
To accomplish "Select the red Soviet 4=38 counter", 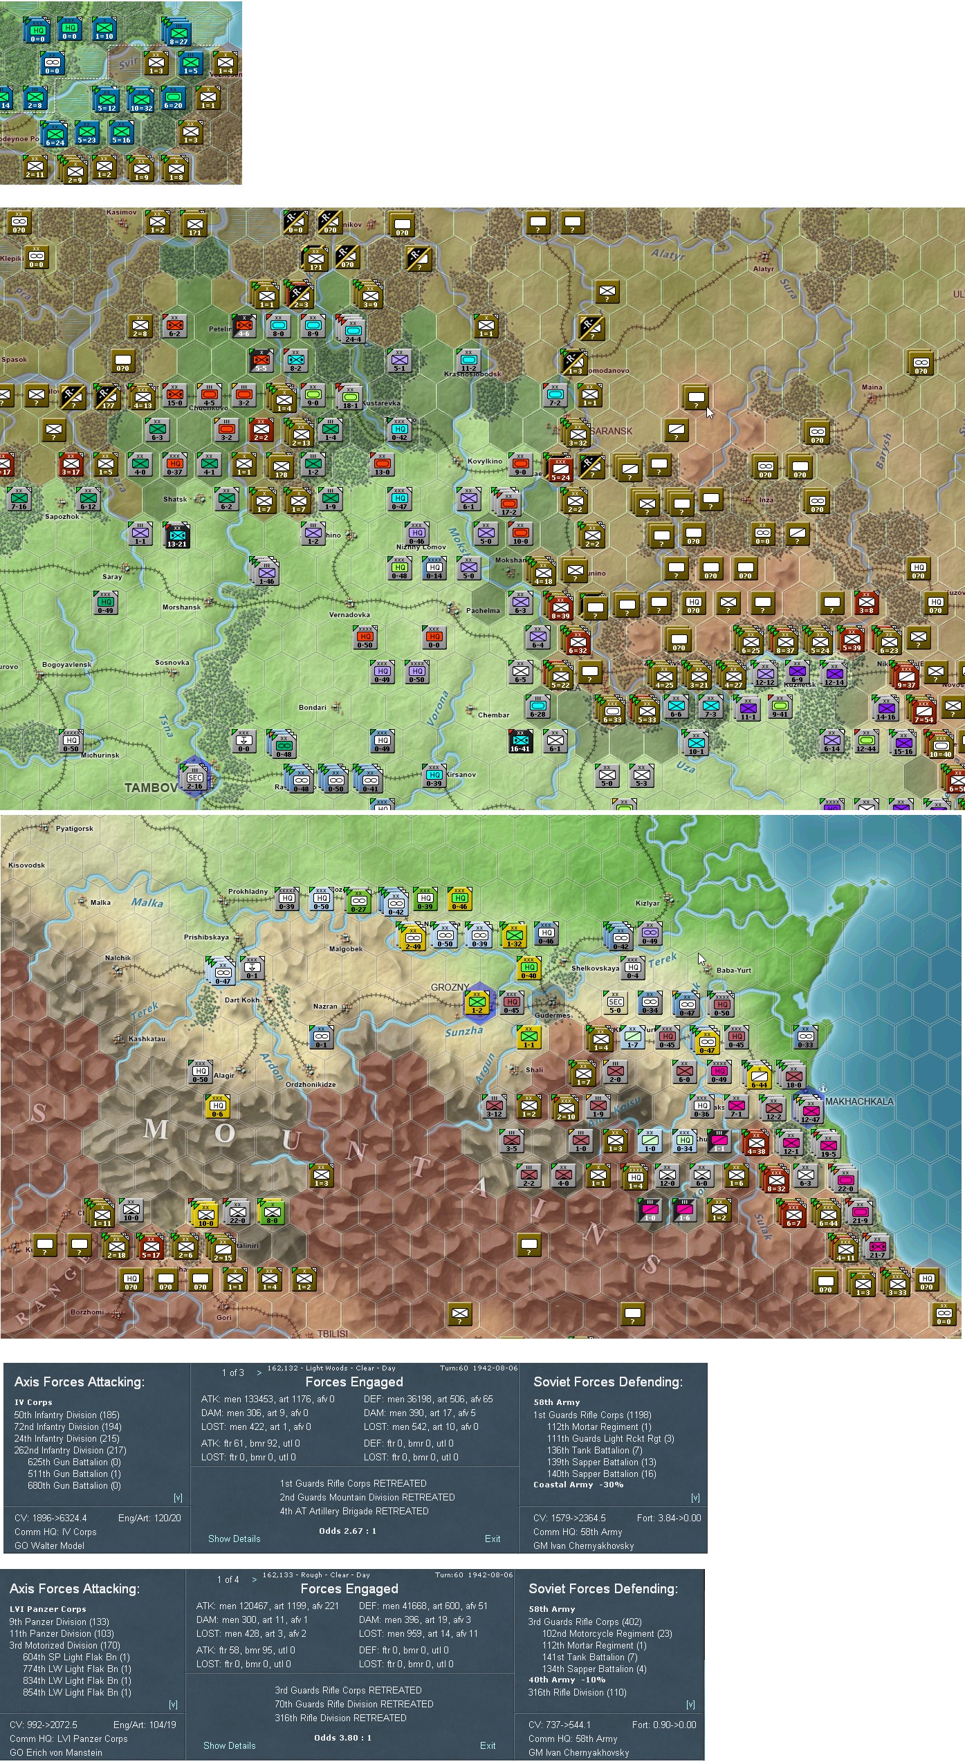I will pos(756,1143).
